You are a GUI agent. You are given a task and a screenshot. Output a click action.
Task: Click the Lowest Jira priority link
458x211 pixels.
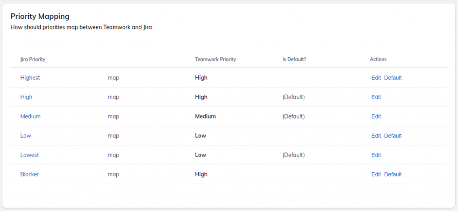point(30,155)
